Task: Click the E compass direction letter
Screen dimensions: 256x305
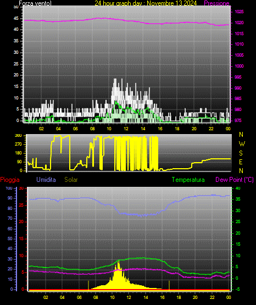Action: tap(241, 162)
